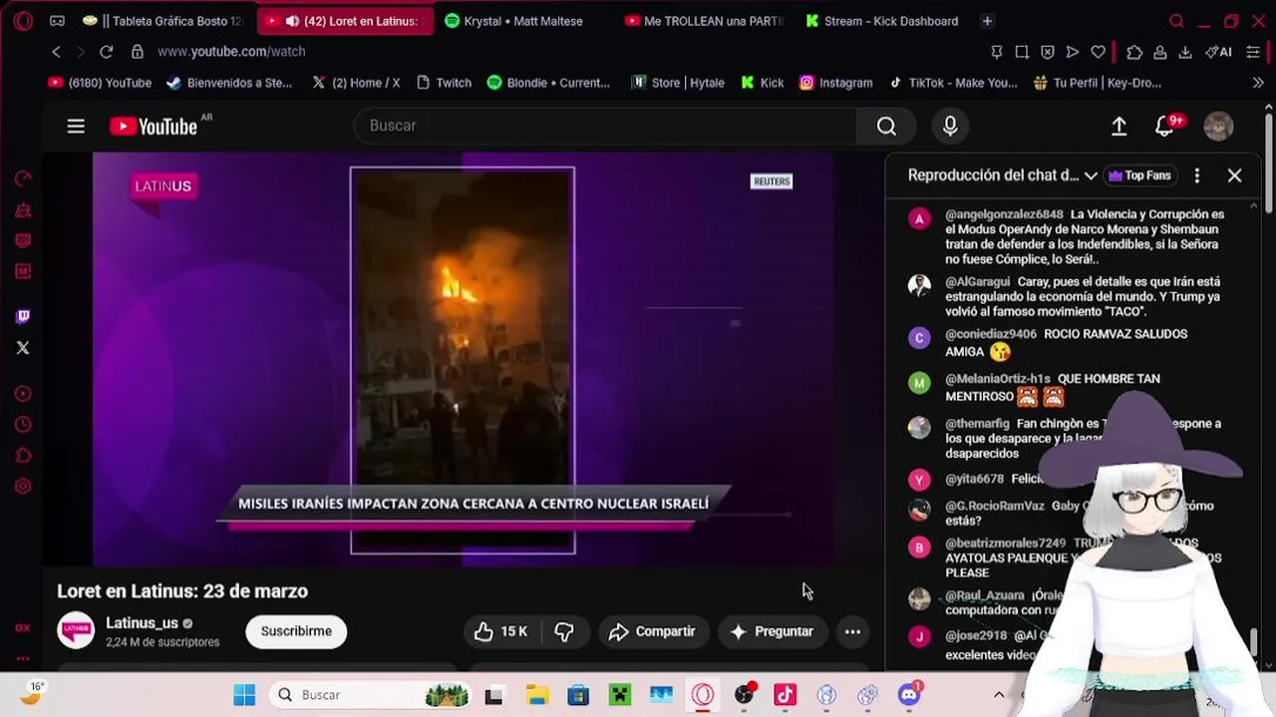Open the browser tab search magnifier
Image resolution: width=1276 pixels, height=717 pixels.
1176,21
